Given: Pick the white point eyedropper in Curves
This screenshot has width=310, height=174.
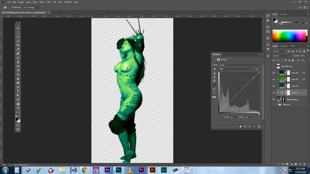Looking at the screenshot, I should (214, 81).
